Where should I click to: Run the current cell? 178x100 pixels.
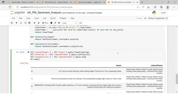[45, 23]
